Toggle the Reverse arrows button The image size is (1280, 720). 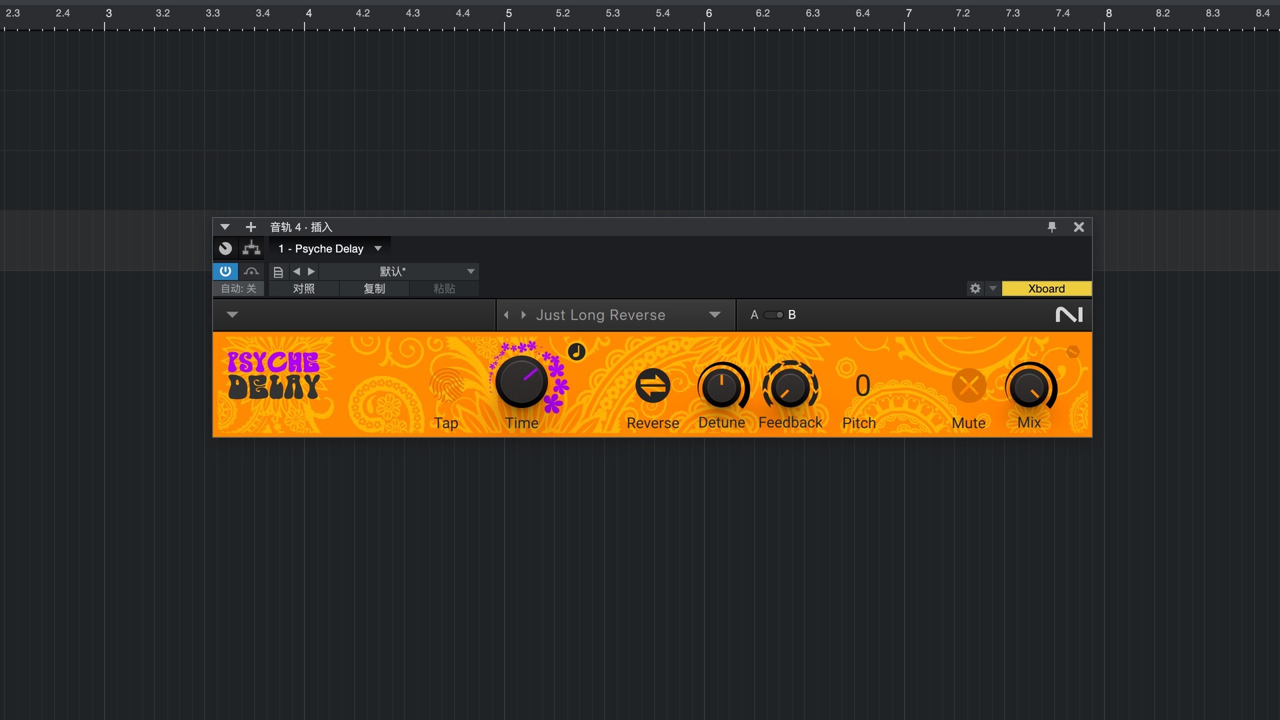653,385
